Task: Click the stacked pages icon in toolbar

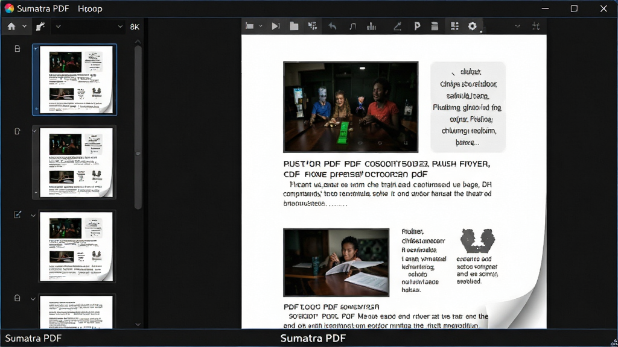Action: click(x=435, y=26)
